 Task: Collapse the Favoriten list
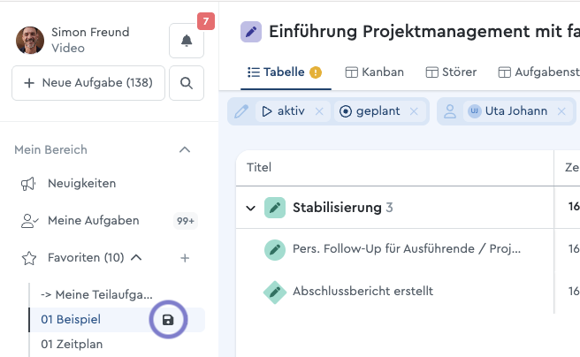click(136, 258)
